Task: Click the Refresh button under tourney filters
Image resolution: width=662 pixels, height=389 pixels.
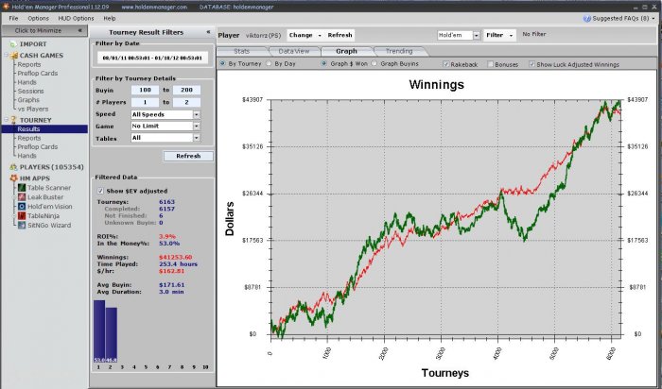Action: tap(188, 156)
